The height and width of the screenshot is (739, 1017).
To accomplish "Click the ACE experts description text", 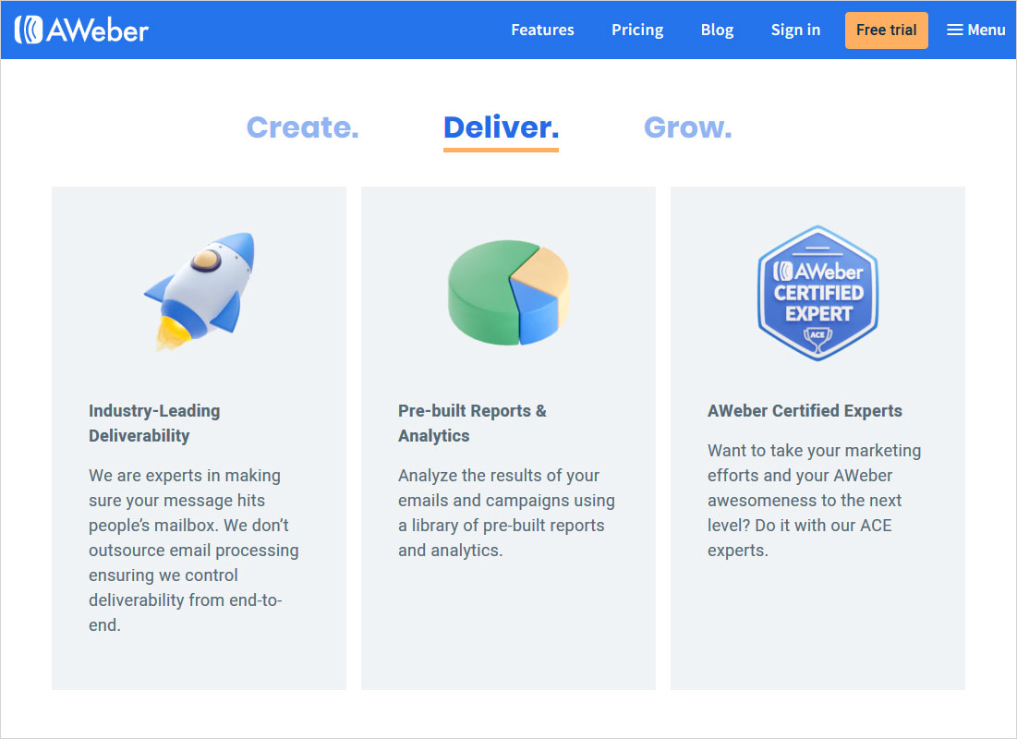I will [814, 501].
